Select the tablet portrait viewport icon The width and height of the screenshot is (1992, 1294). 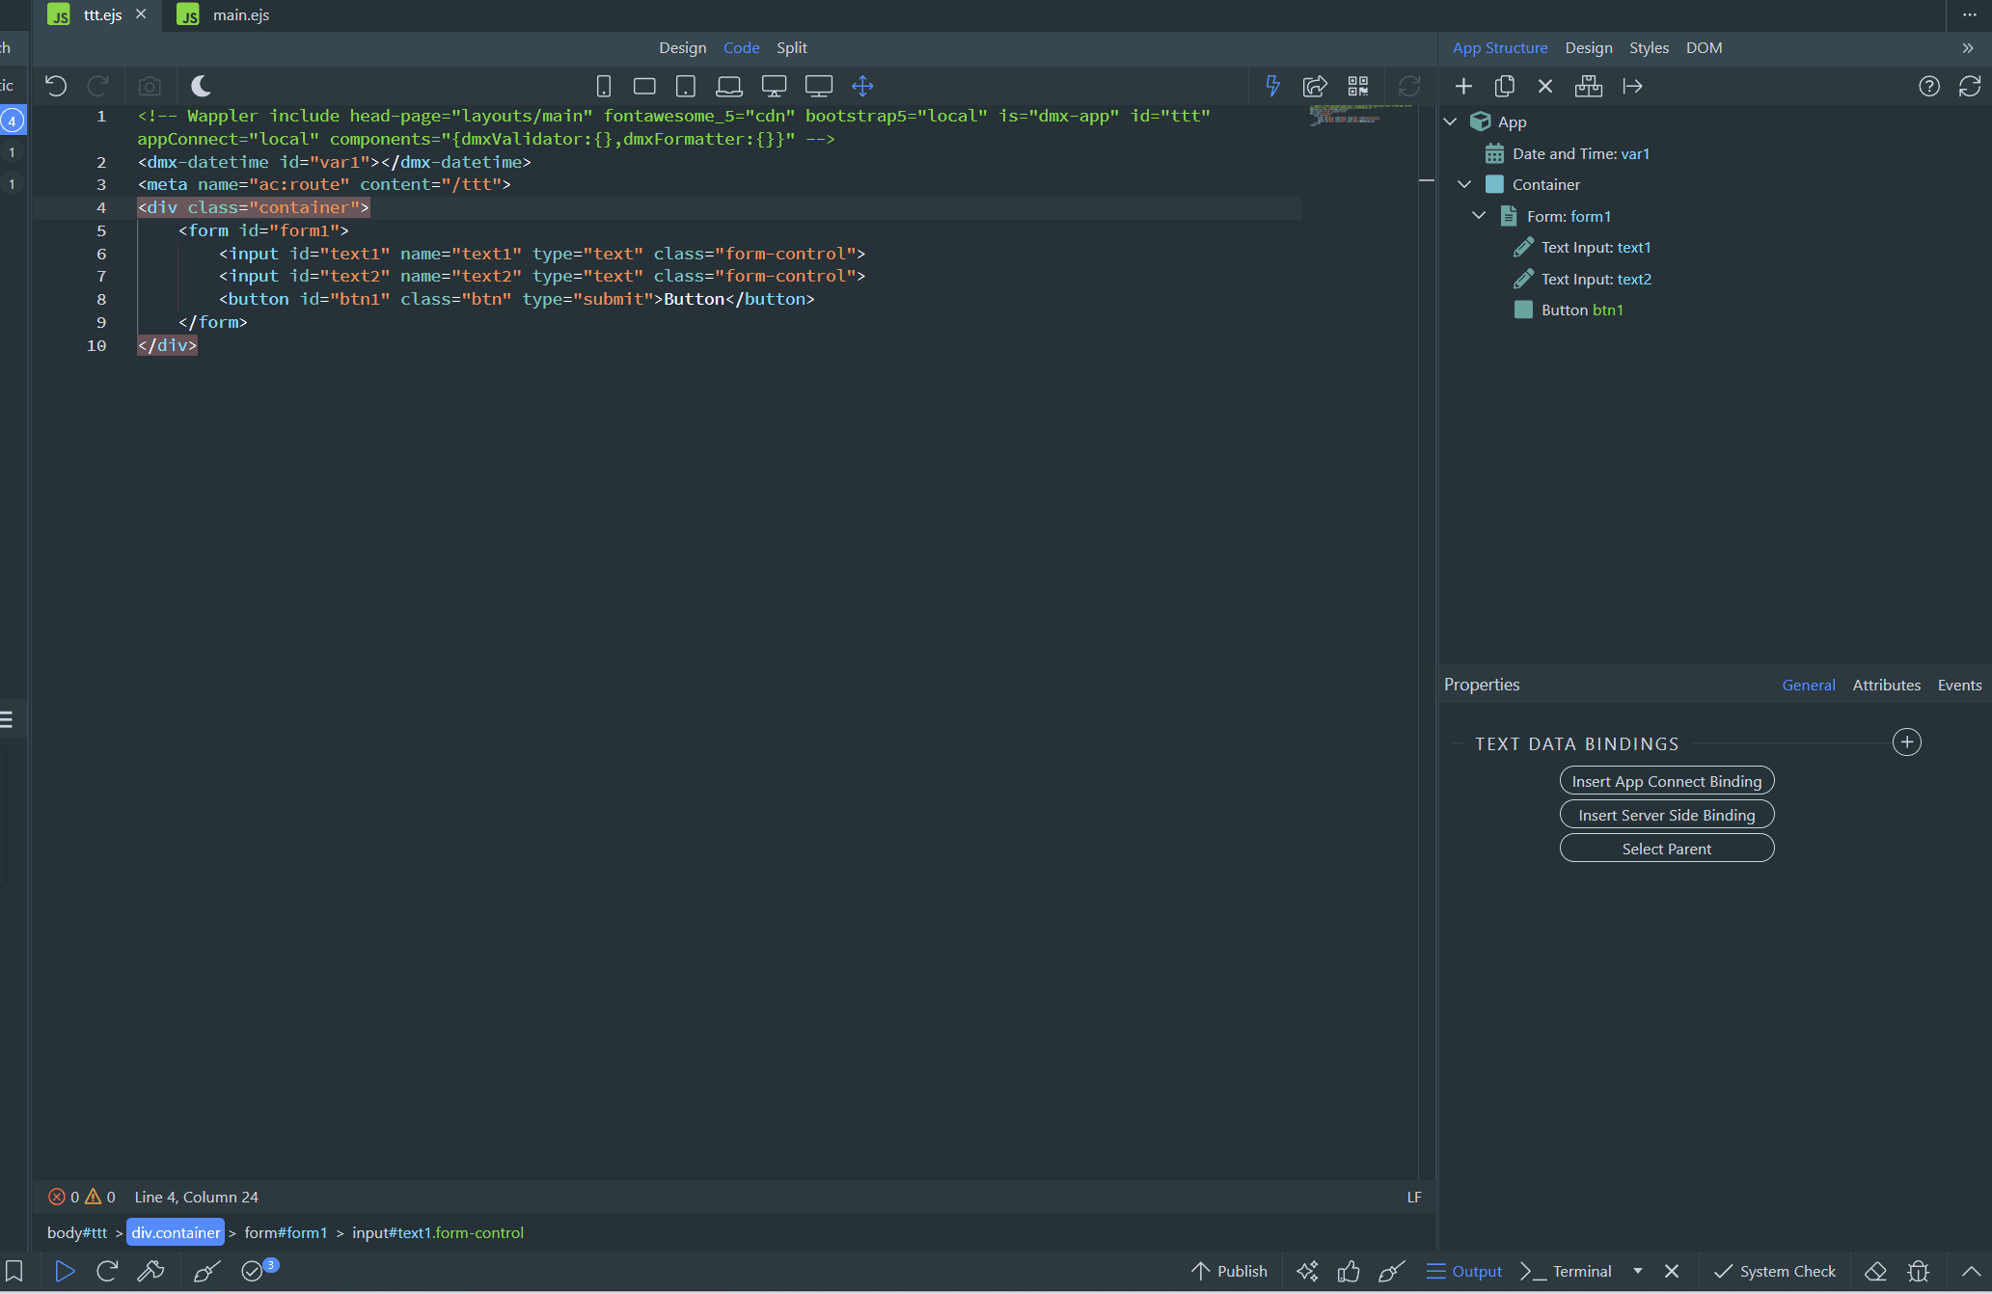[x=686, y=87]
